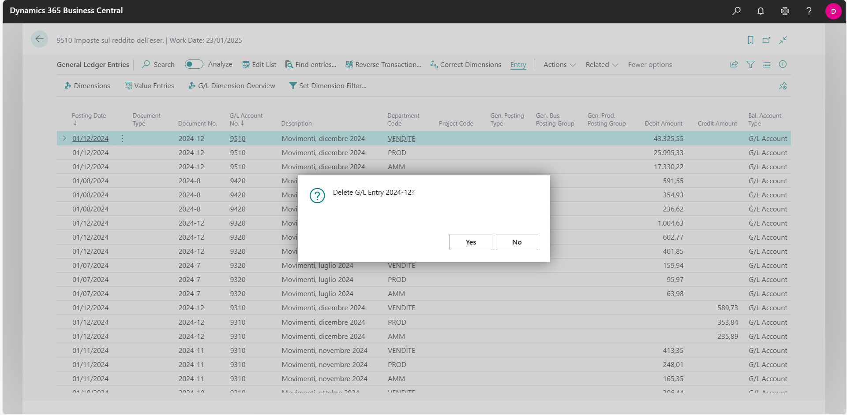The image size is (847, 415).
Task: Click debit amount 25.995,33
Action: click(668, 152)
